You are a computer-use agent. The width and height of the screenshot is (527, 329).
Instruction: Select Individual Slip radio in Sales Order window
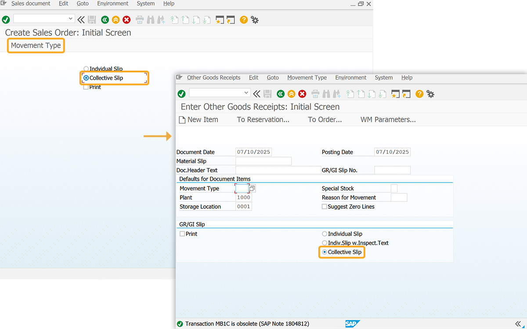(86, 69)
